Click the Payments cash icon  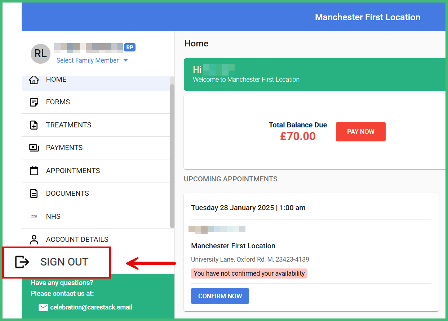34,148
